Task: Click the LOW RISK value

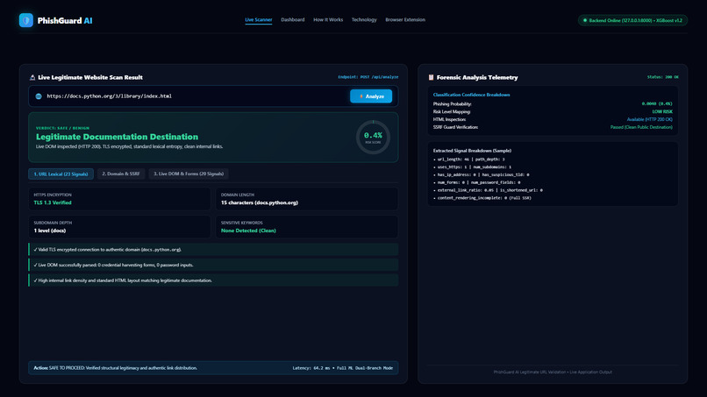Action: 662,112
